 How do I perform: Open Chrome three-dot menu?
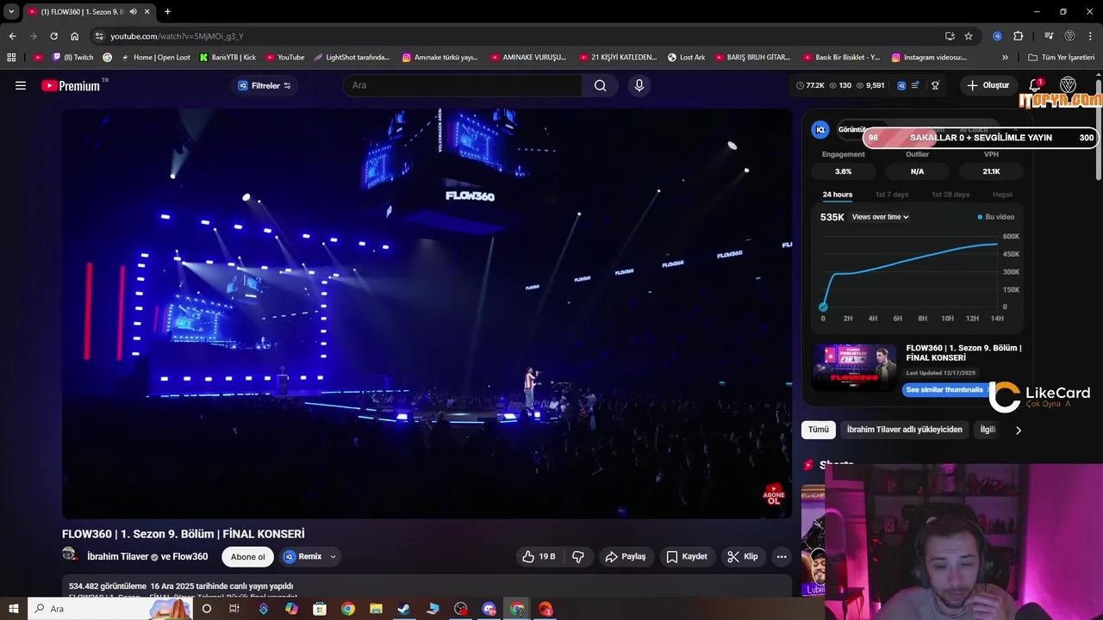pyautogui.click(x=1090, y=36)
